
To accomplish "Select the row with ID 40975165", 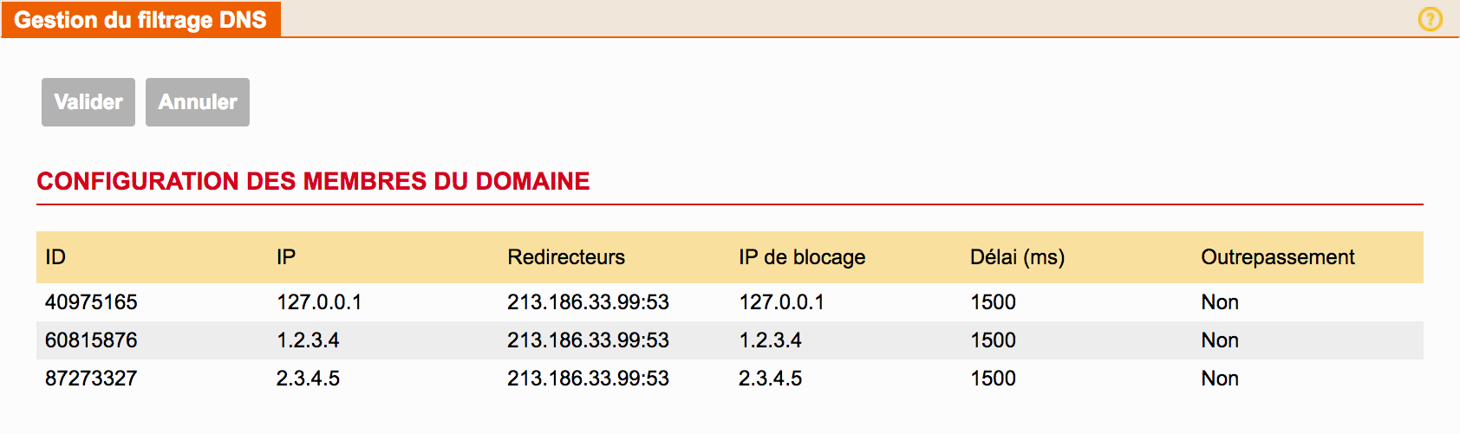I will [x=91, y=302].
